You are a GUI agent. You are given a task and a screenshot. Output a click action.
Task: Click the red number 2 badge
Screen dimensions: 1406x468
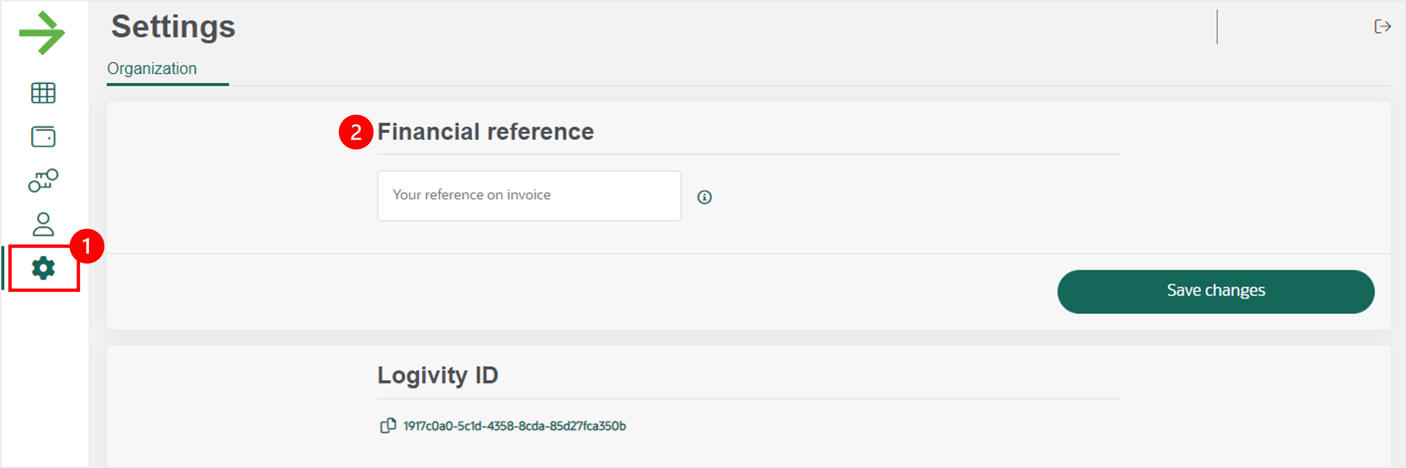[356, 132]
